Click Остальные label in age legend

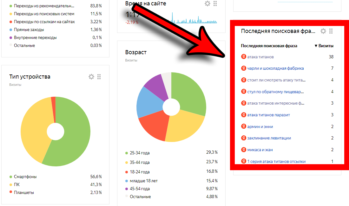pos(140,197)
